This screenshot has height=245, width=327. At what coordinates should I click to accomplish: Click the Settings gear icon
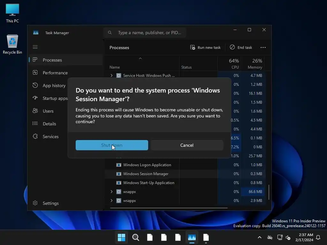35,203
